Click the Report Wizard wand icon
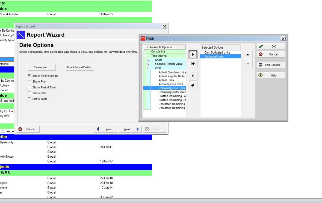 tap(21, 35)
